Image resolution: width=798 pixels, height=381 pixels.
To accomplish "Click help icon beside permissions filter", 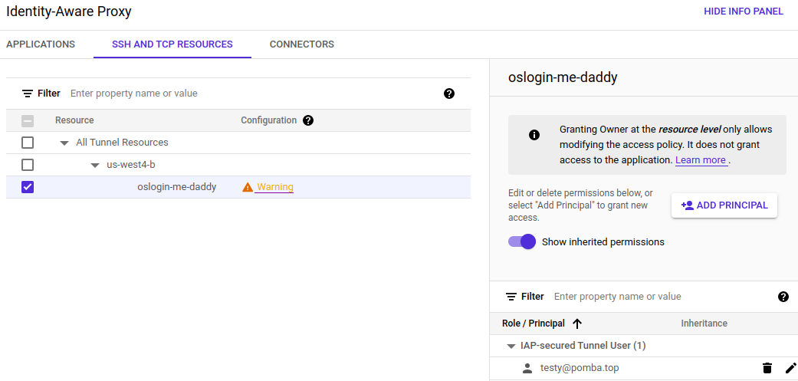I will tap(783, 297).
